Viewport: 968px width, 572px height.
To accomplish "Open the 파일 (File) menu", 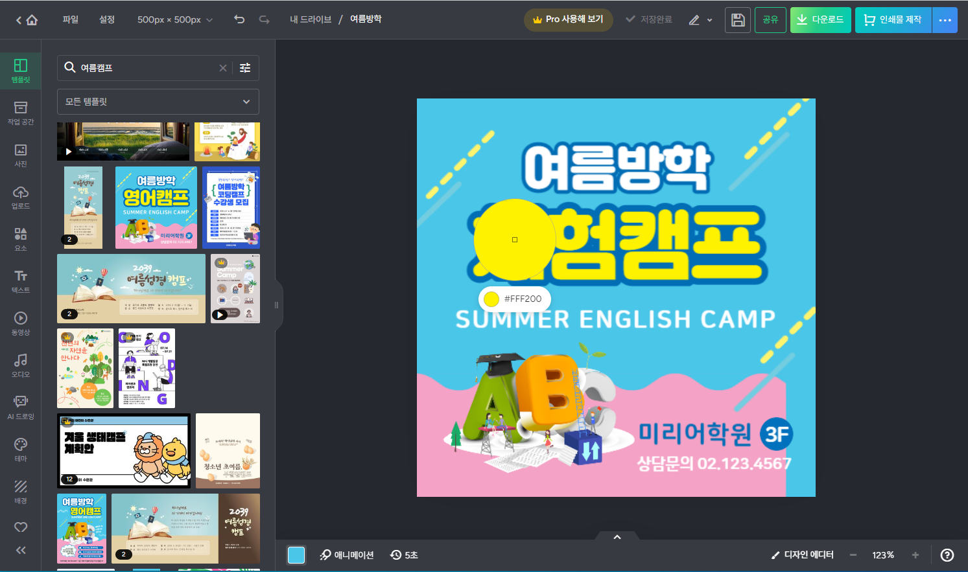I will [69, 19].
